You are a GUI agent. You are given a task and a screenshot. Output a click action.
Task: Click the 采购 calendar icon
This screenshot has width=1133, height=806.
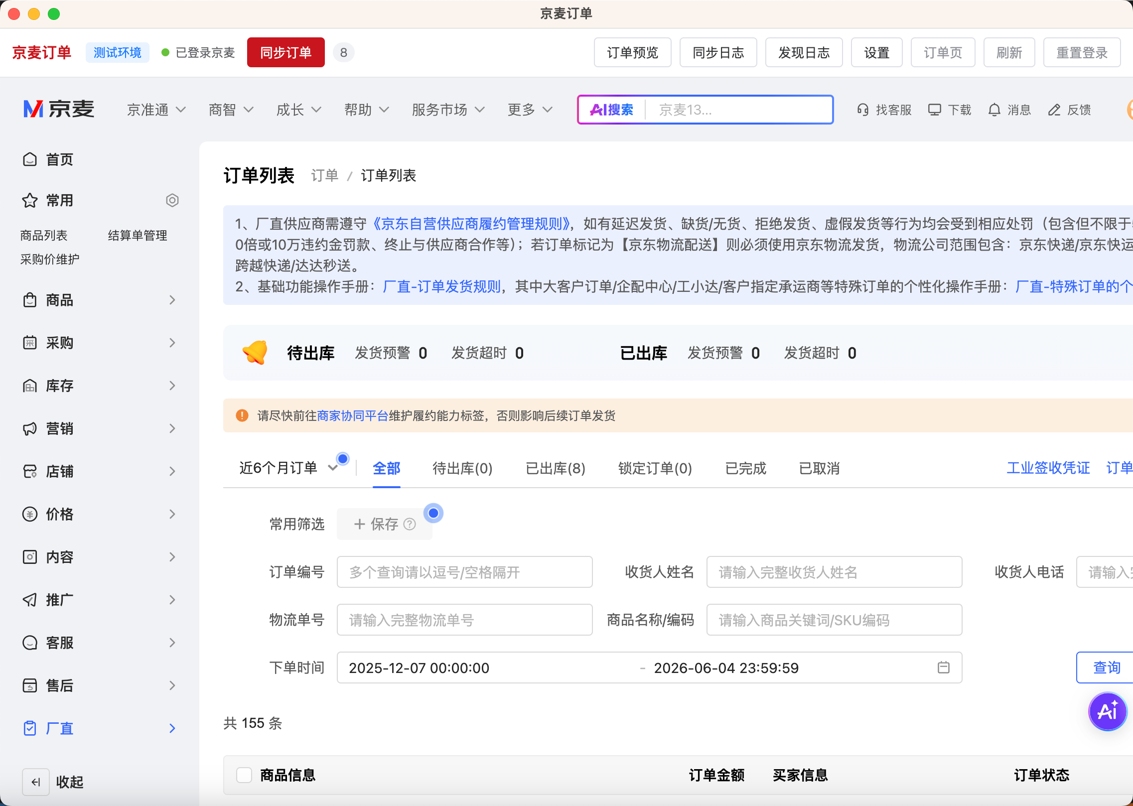[x=30, y=343]
